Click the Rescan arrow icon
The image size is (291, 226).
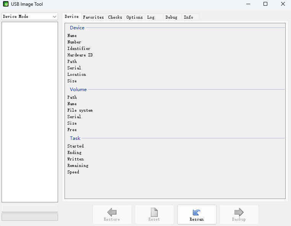click(x=197, y=212)
